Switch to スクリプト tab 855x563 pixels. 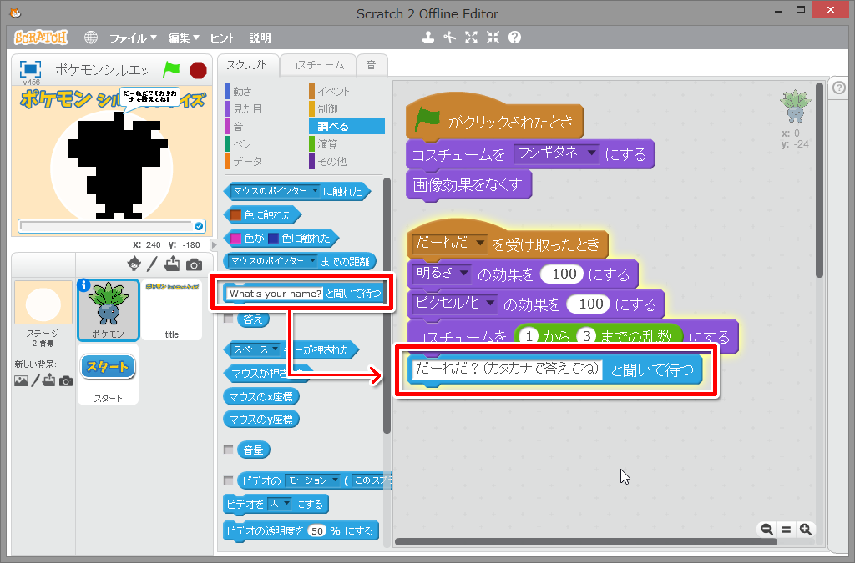coord(247,65)
